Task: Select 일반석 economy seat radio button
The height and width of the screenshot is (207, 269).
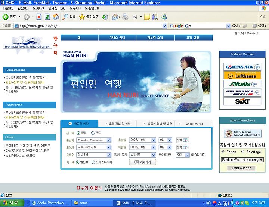Action: (78, 162)
